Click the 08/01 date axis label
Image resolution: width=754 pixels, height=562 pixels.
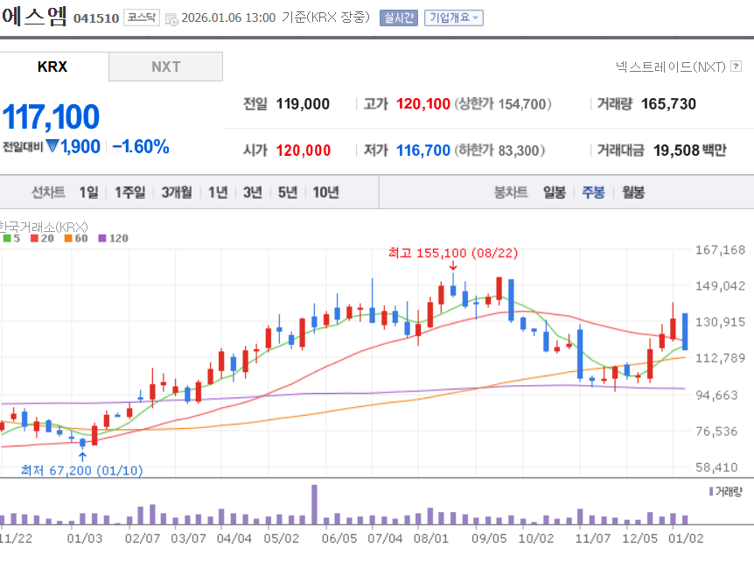coord(431,538)
